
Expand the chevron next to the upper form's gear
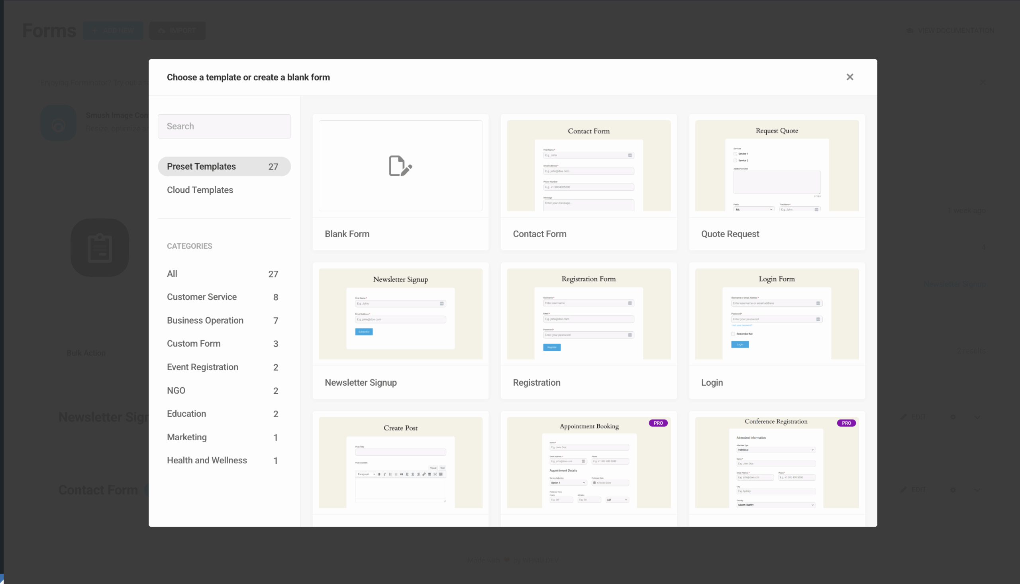[x=977, y=417]
